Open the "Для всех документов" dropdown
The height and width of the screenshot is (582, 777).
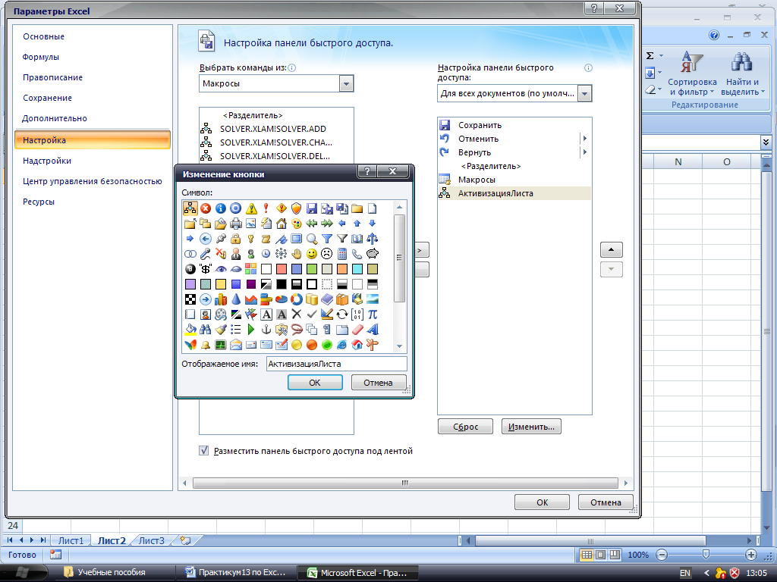click(585, 93)
